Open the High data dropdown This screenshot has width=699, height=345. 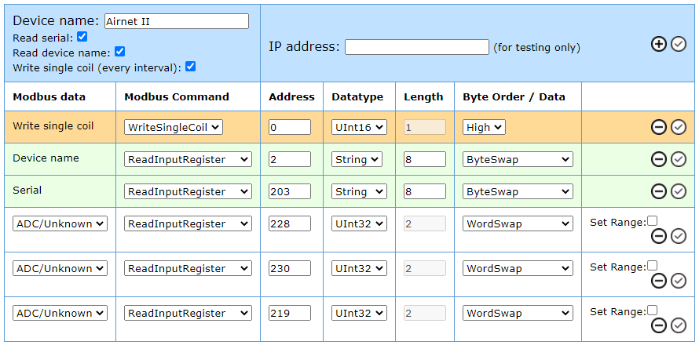pyautogui.click(x=484, y=127)
